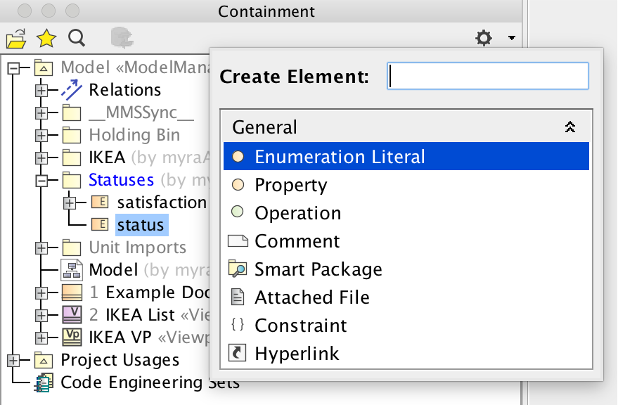This screenshot has width=618, height=405.
Task: Choose Enumeration Literal from the list
Action: [x=406, y=156]
